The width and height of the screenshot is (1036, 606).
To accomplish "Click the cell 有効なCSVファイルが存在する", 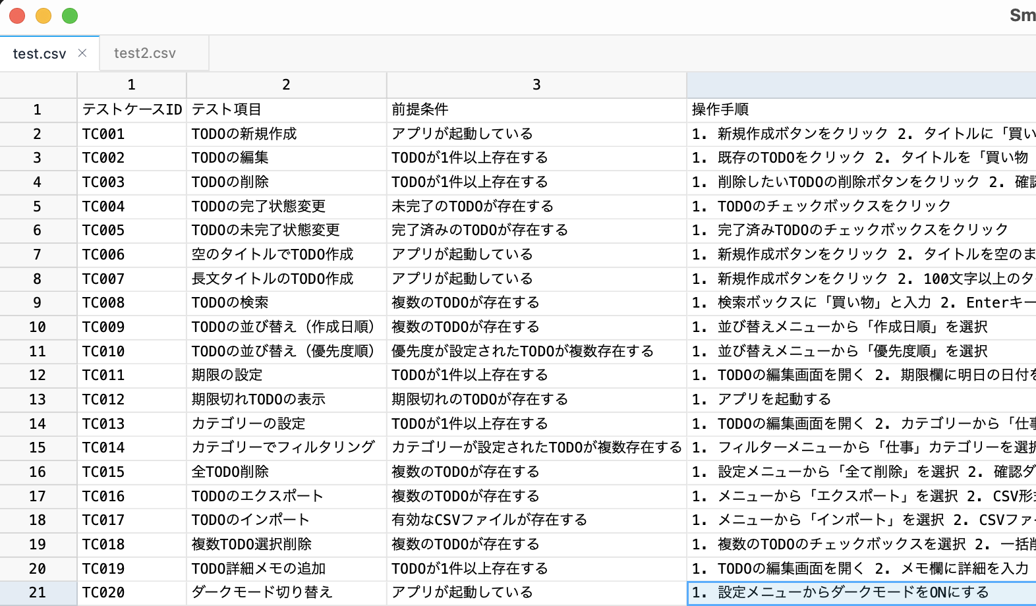I will pos(536,520).
